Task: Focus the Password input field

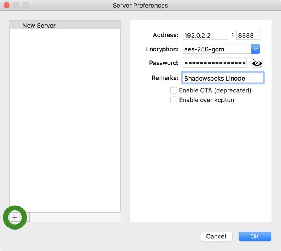Action: pyautogui.click(x=215, y=63)
